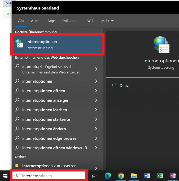Switch to the Web search tab
Image resolution: width=179 pixels, height=181 pixels.
pyautogui.click(x=91, y=21)
